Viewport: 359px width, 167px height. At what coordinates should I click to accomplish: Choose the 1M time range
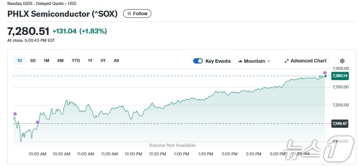coord(46,60)
